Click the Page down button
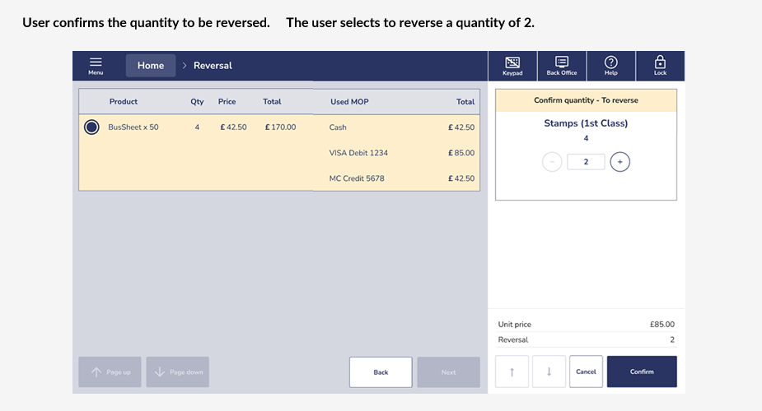This screenshot has width=762, height=411. pos(178,372)
